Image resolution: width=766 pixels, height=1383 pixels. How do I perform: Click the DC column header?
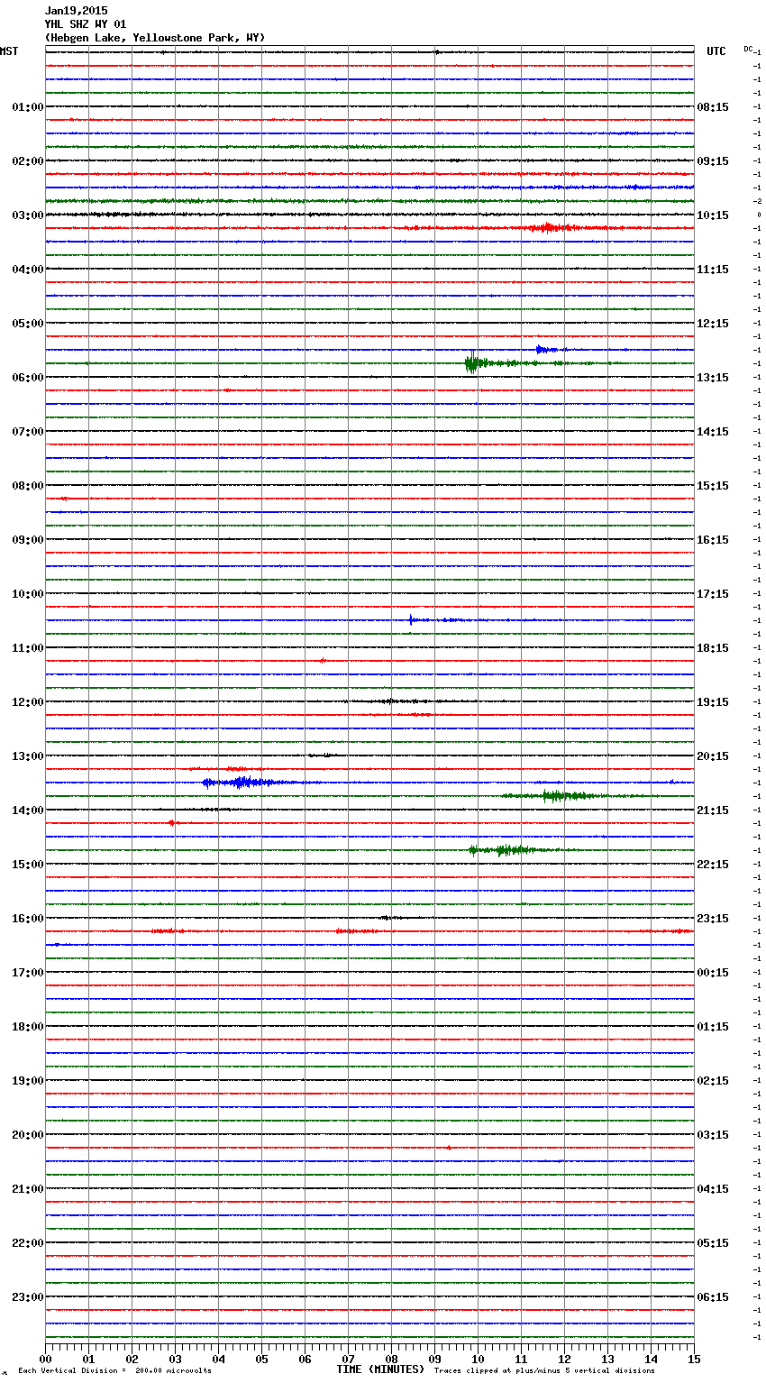[x=748, y=49]
